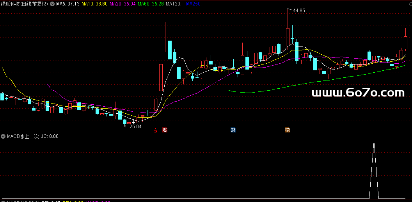Click the red S marker below the chart
Viewport: 412px width, 202px height.
(x=156, y=130)
